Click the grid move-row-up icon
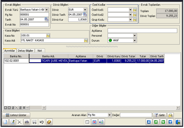The height and width of the screenshot is (128, 184). pos(5,108)
